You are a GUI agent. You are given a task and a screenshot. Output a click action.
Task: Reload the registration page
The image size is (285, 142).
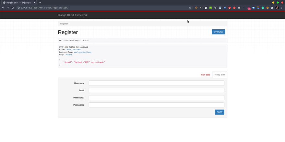13,8
